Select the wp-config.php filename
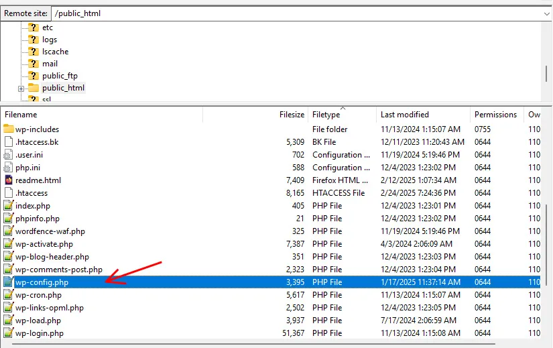The height and width of the screenshot is (348, 553). [x=42, y=282]
